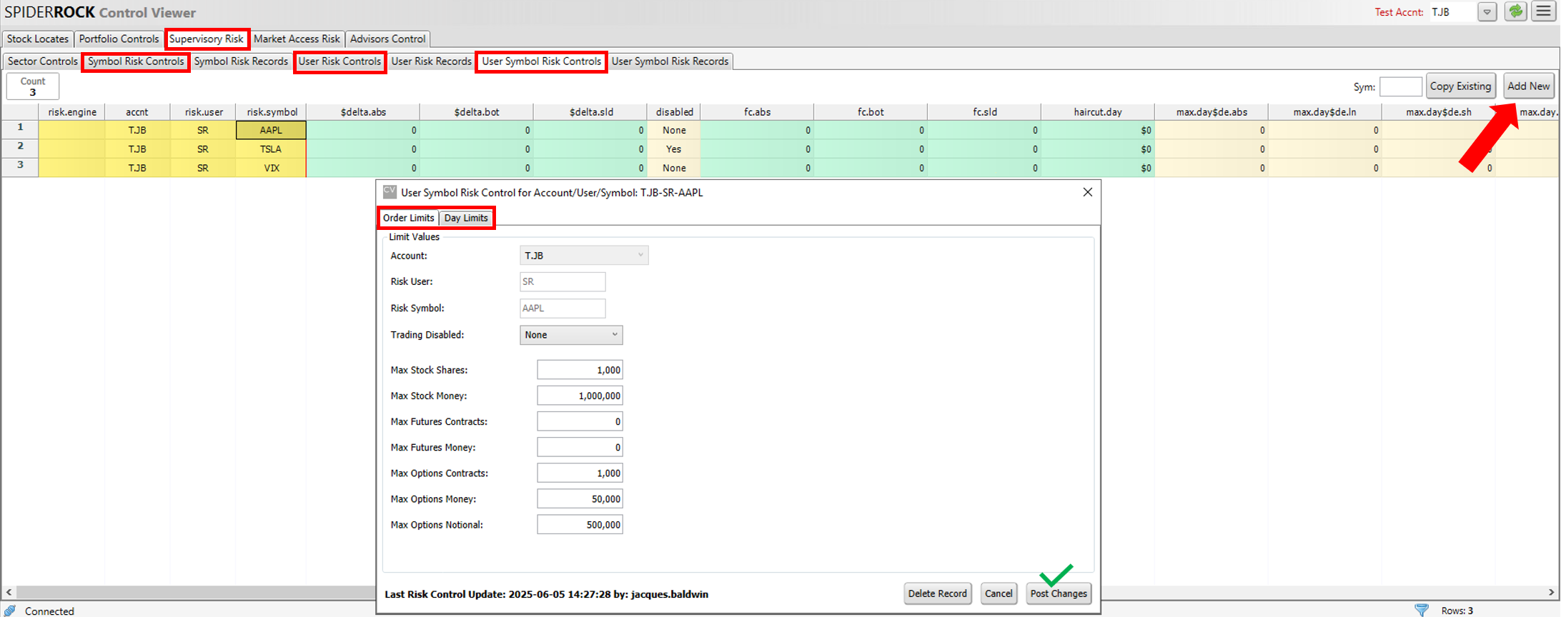
Task: Close the User Symbol Risk Control dialog
Action: coord(1087,192)
